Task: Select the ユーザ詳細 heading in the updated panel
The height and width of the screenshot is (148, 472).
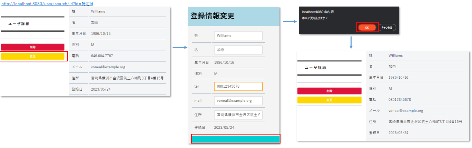Action: click(x=315, y=68)
